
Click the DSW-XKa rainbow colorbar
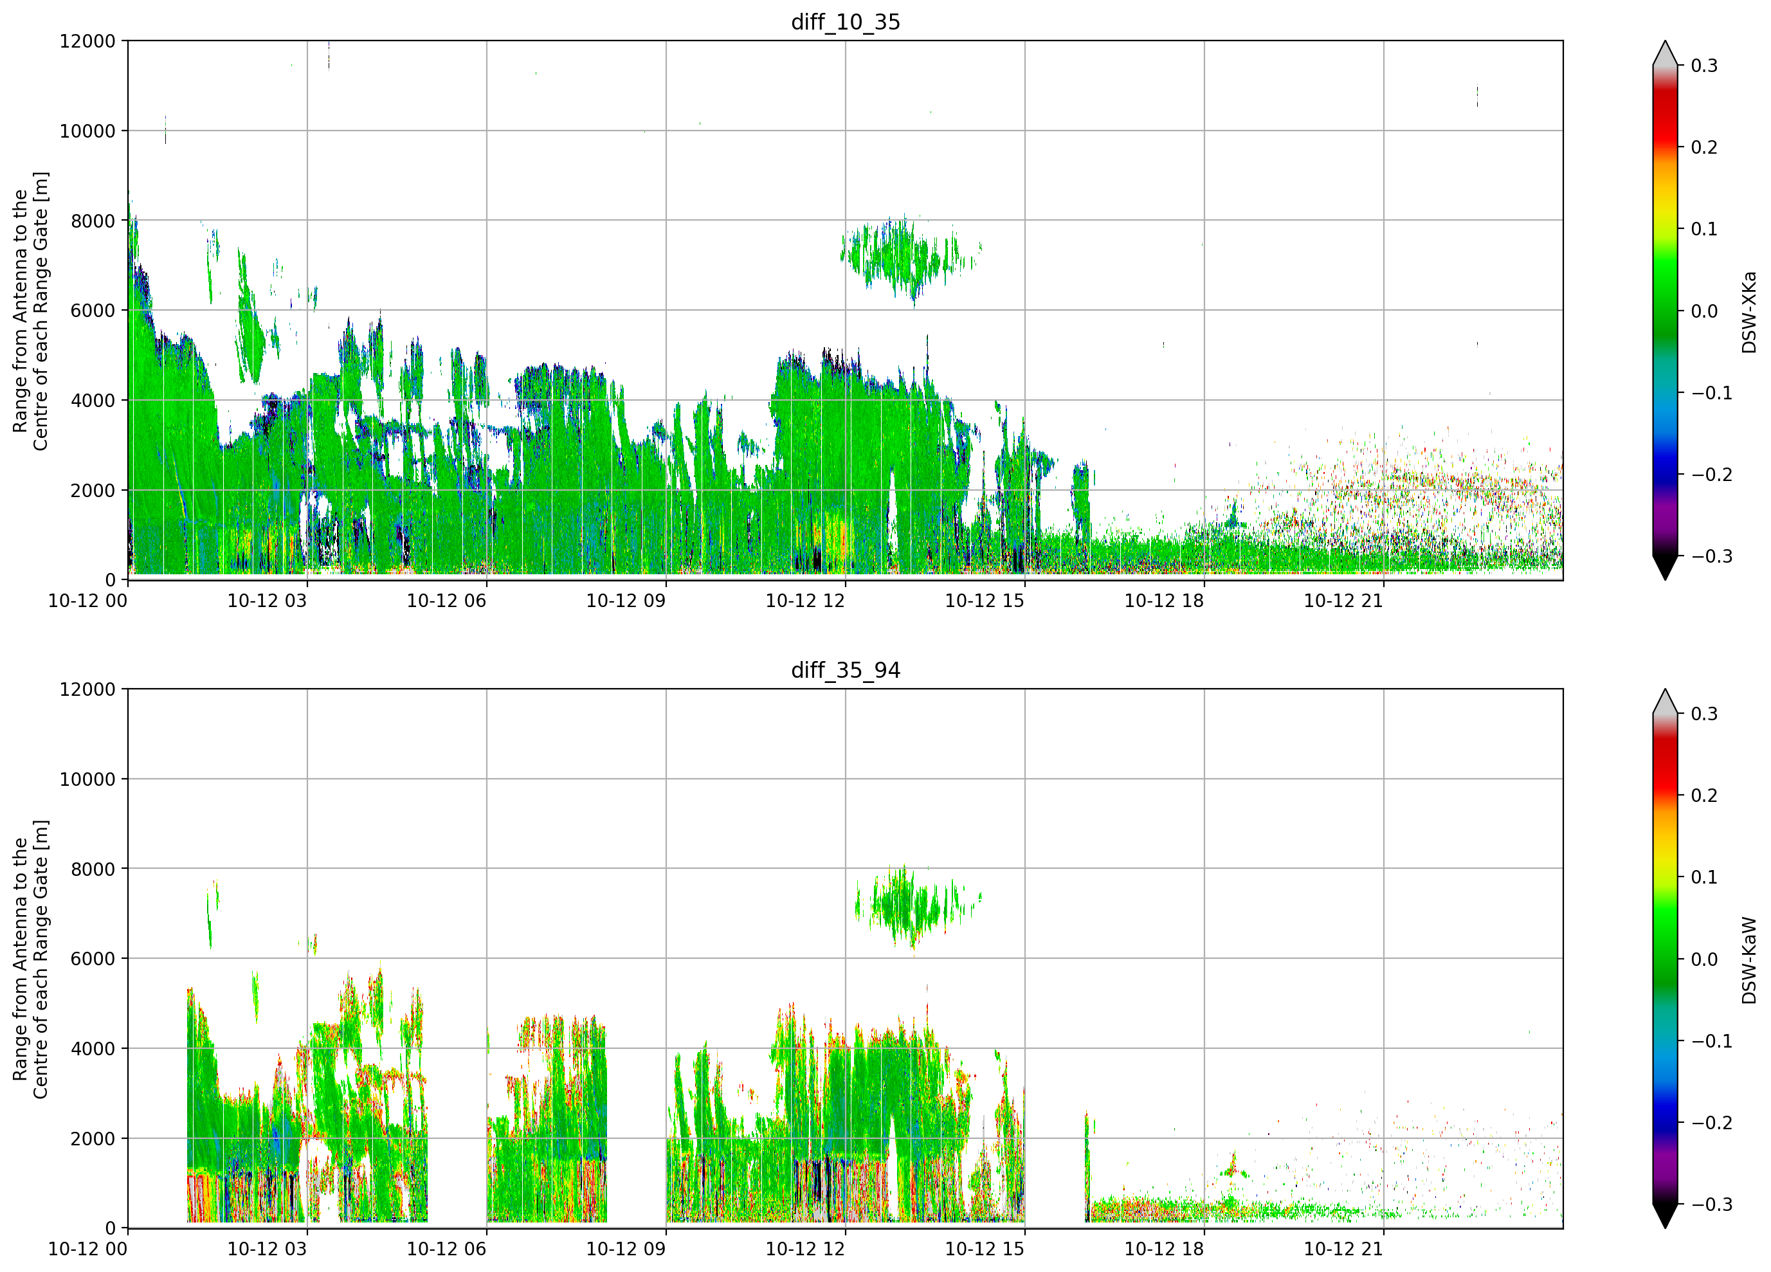point(1666,311)
